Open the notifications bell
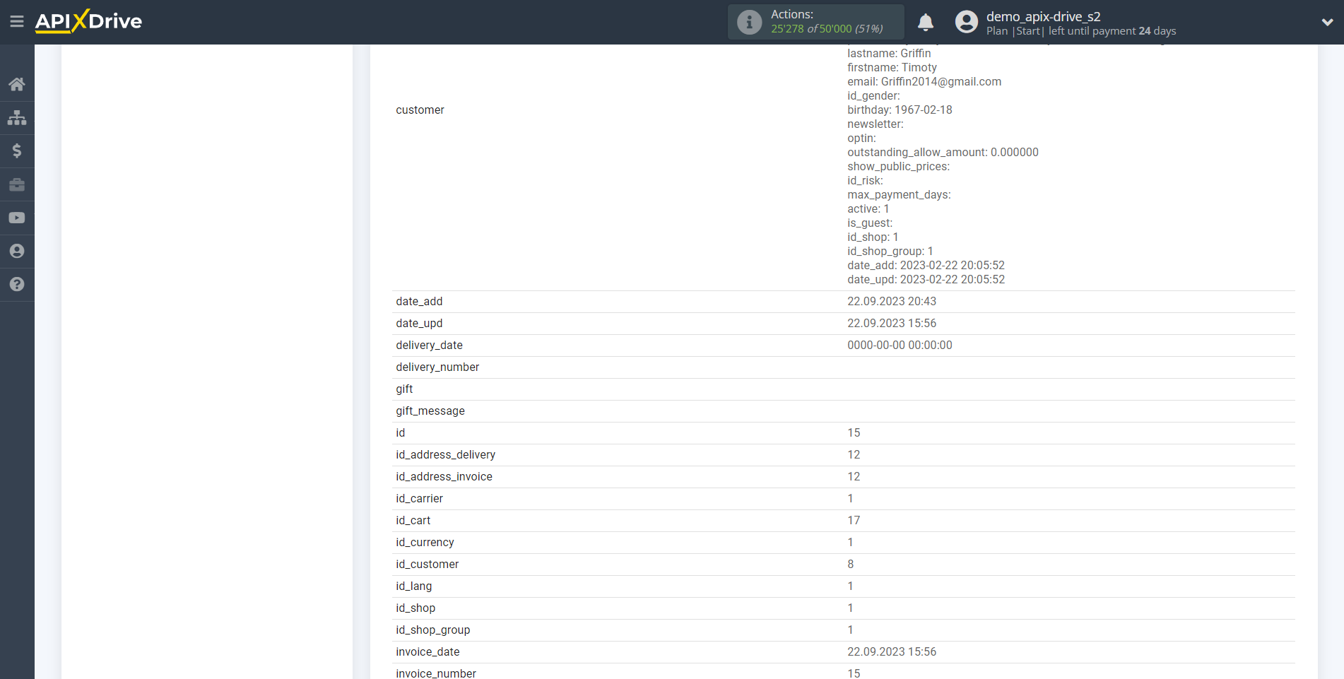Viewport: 1344px width, 679px height. (x=926, y=22)
